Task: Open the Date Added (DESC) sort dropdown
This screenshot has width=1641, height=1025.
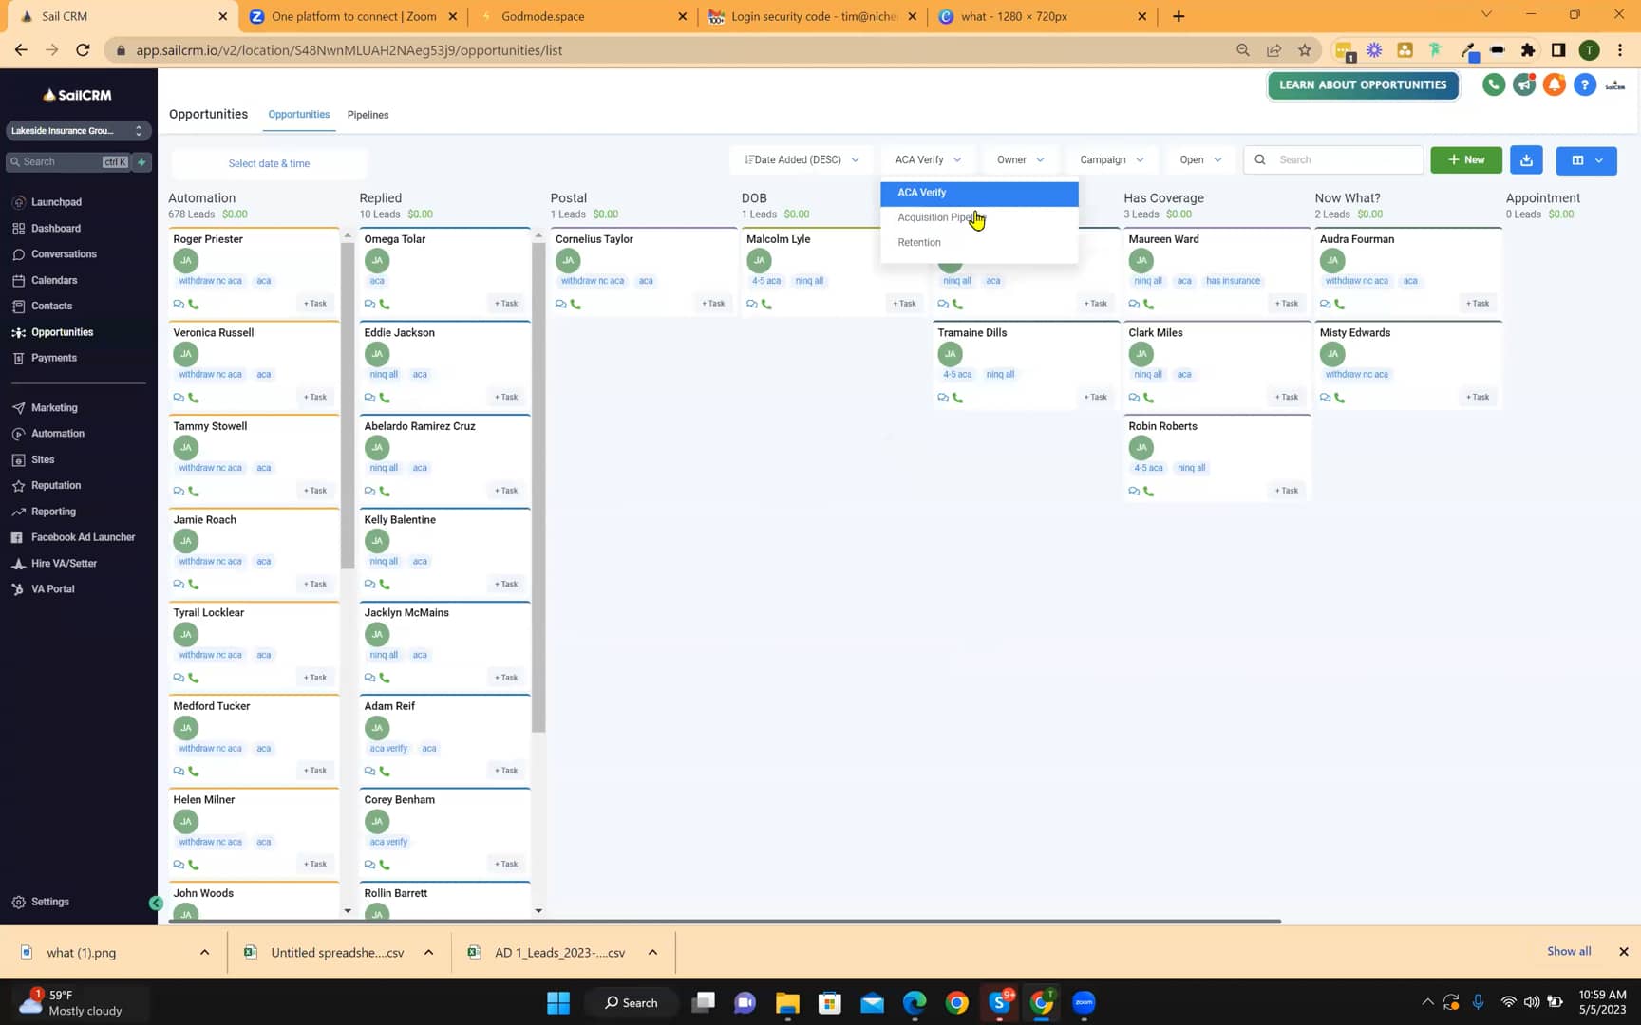Action: (x=800, y=159)
